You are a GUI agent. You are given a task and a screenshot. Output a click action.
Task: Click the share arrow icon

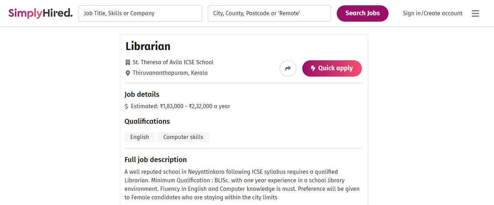pos(288,68)
